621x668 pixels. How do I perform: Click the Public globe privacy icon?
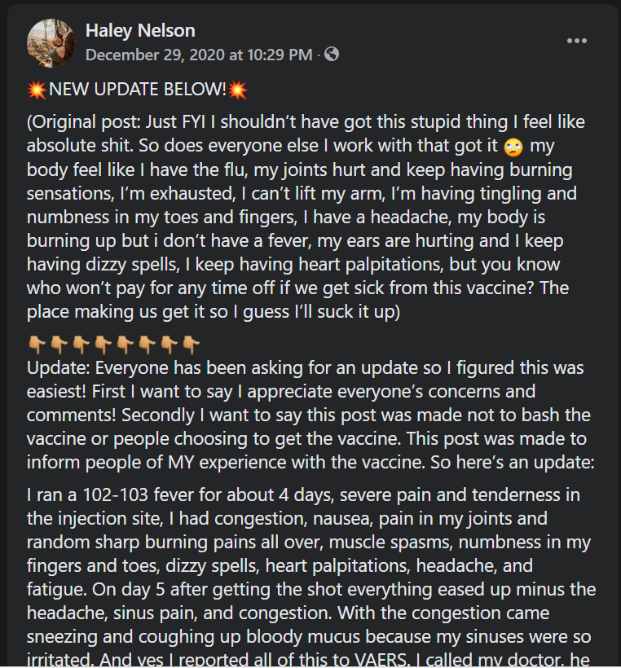332,54
